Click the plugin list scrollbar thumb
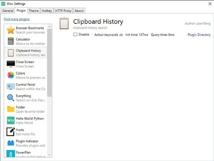 pos(49,63)
